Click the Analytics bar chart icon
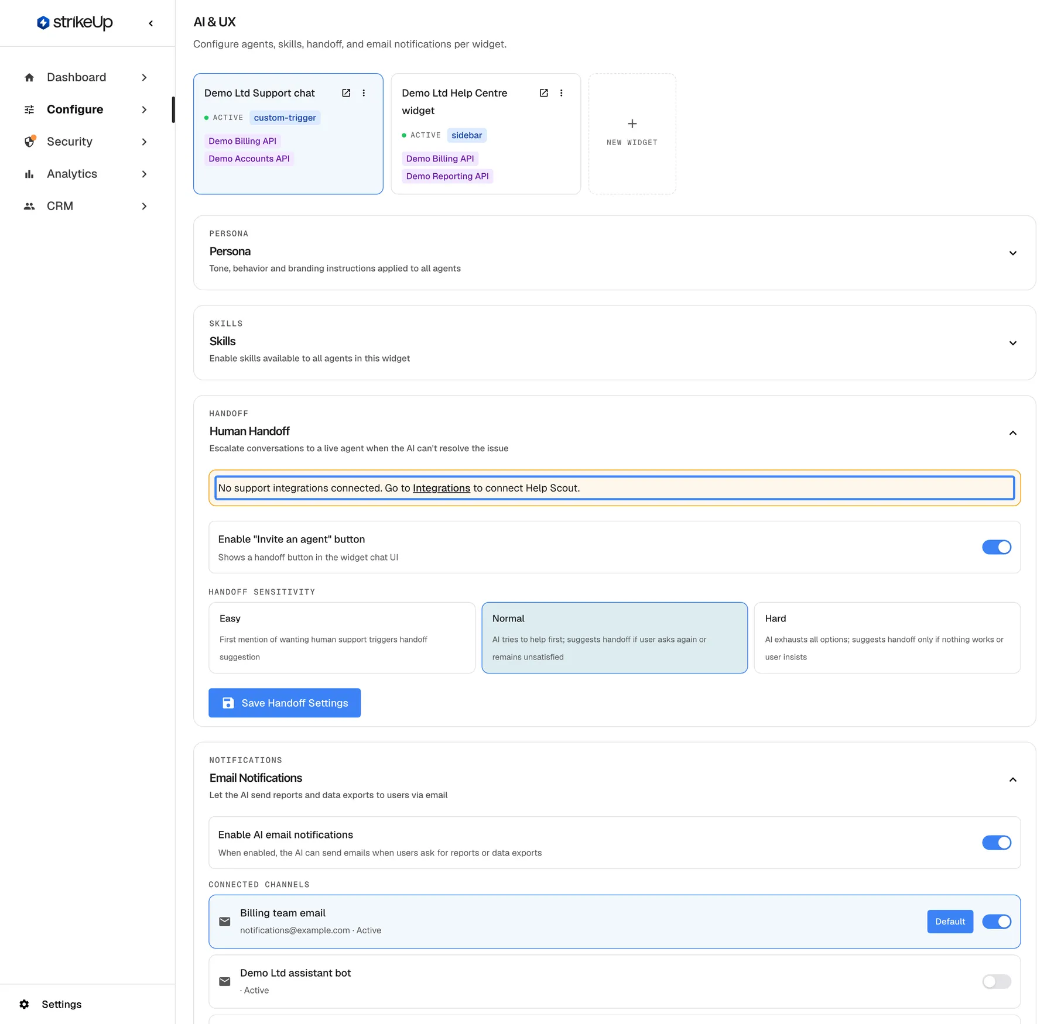The width and height of the screenshot is (1054, 1024). point(29,174)
